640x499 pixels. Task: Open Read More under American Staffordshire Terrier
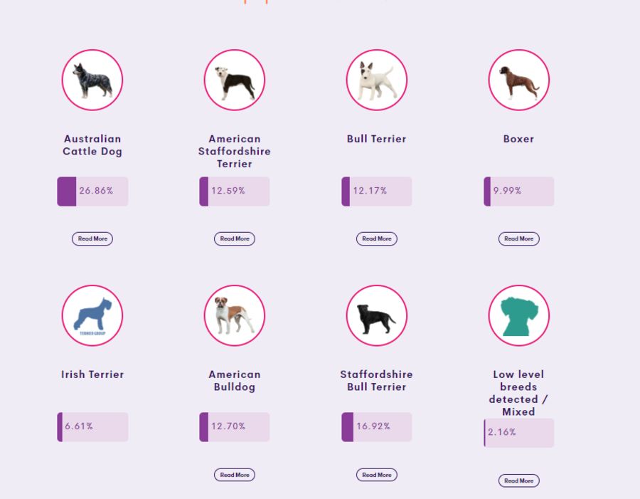click(x=235, y=238)
